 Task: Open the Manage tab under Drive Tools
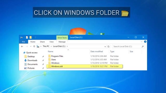(62, 42)
